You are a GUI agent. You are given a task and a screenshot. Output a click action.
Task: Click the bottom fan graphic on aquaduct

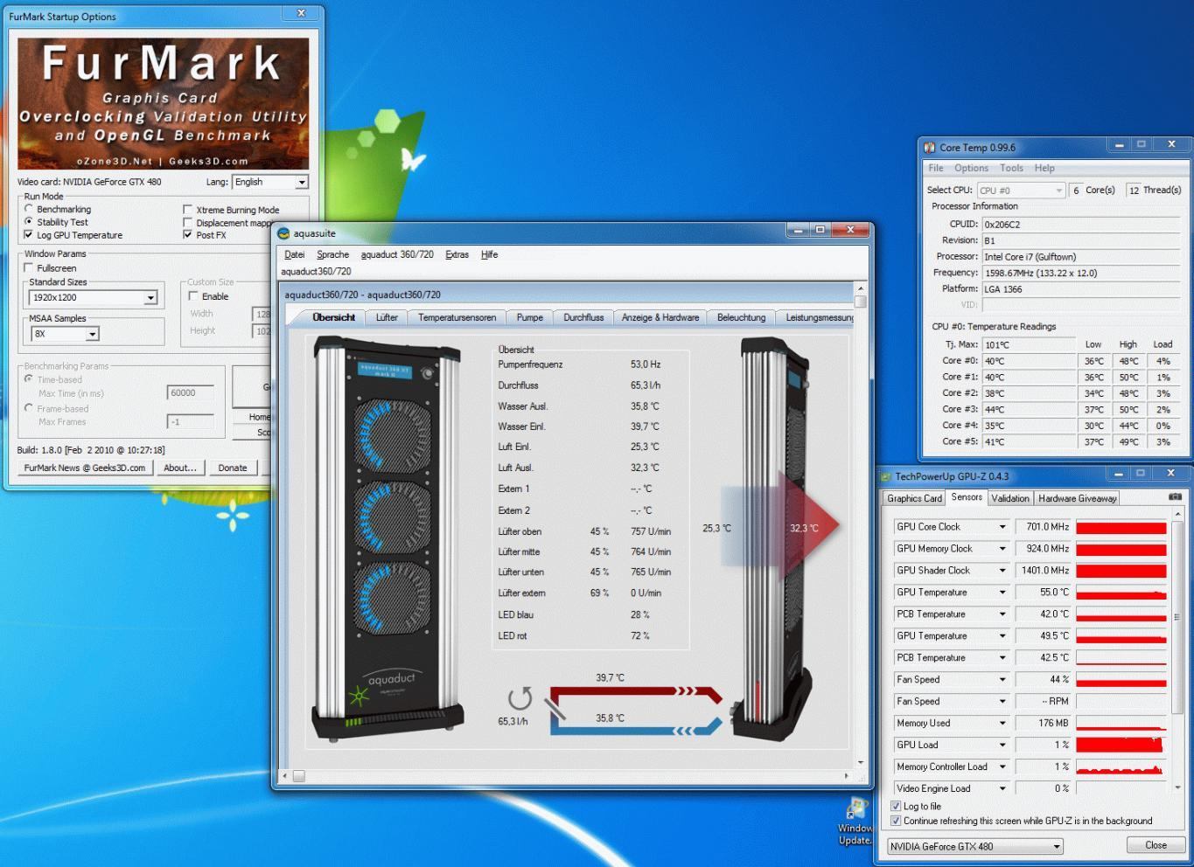pos(392,598)
